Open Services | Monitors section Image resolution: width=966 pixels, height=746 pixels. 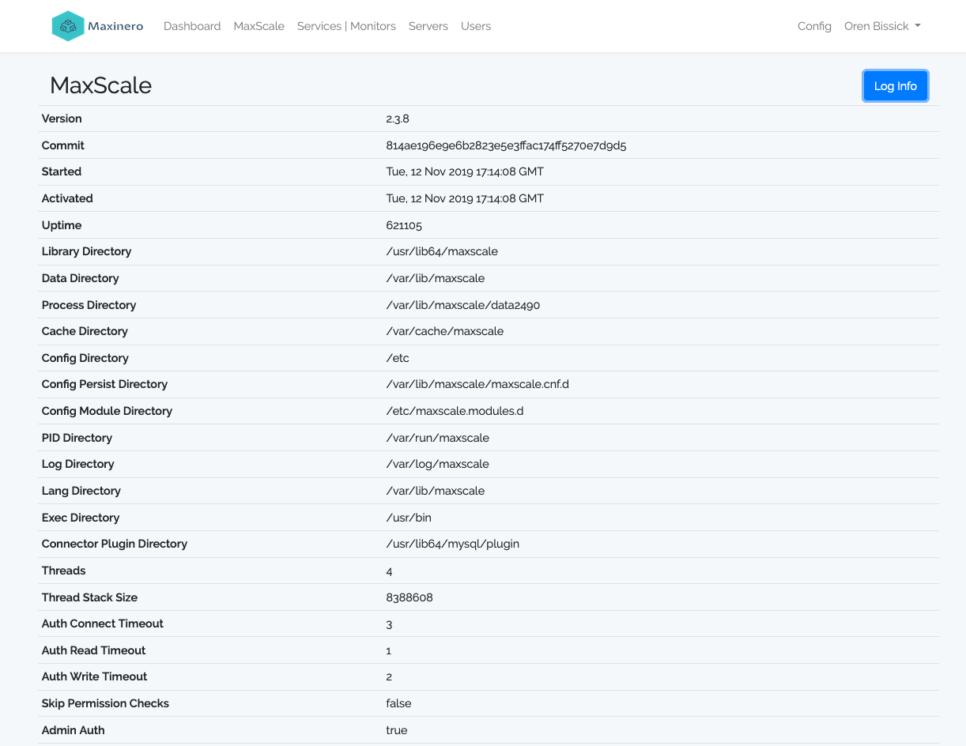click(346, 26)
